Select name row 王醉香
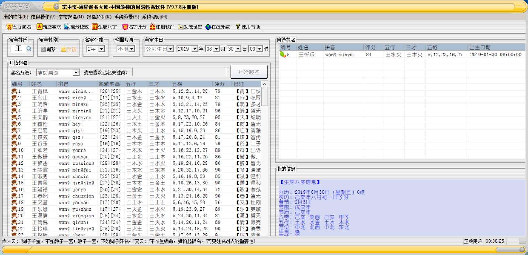Image resolution: width=528 pixels, height=255 pixels. 136,163
